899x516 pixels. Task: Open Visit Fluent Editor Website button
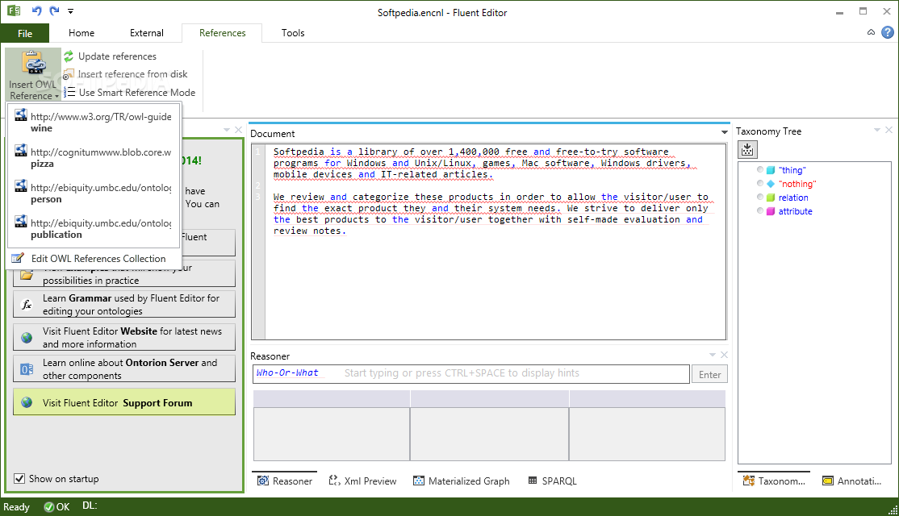pyautogui.click(x=123, y=337)
